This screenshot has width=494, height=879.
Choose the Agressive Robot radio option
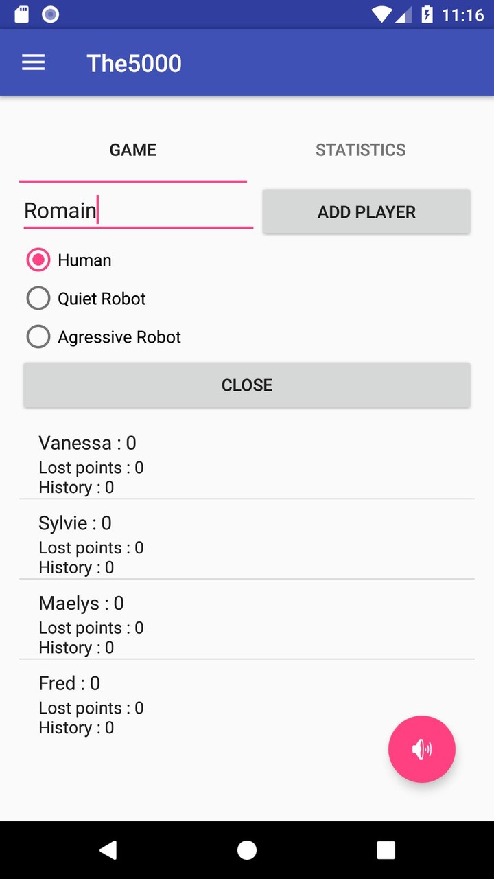38,337
